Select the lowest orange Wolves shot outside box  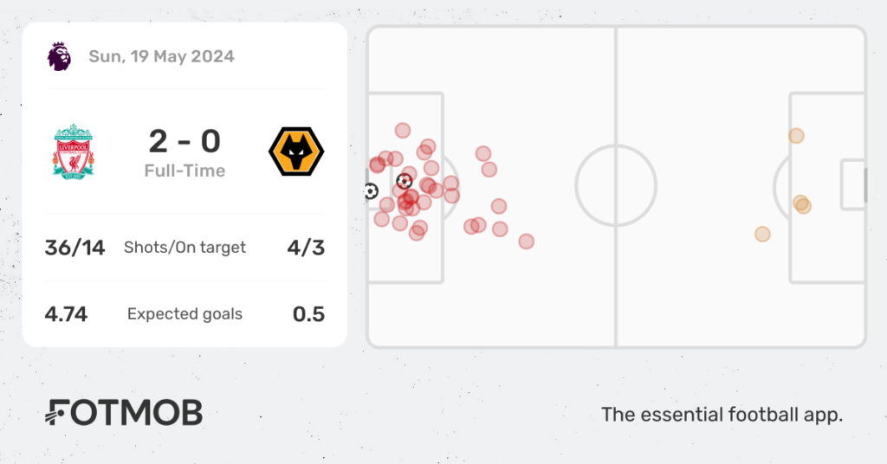coord(762,234)
